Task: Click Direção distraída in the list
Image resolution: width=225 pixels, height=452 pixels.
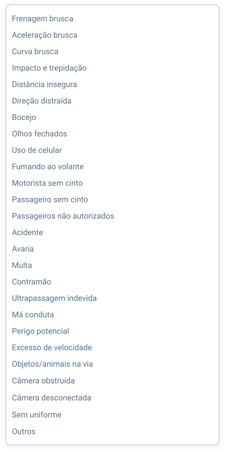Action: [112, 101]
